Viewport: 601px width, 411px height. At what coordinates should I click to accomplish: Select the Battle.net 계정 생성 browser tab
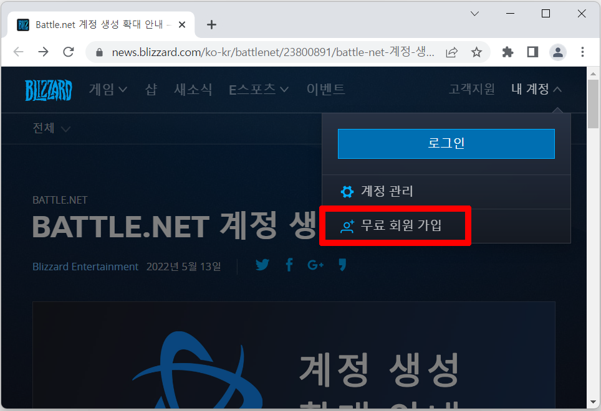[x=101, y=24]
